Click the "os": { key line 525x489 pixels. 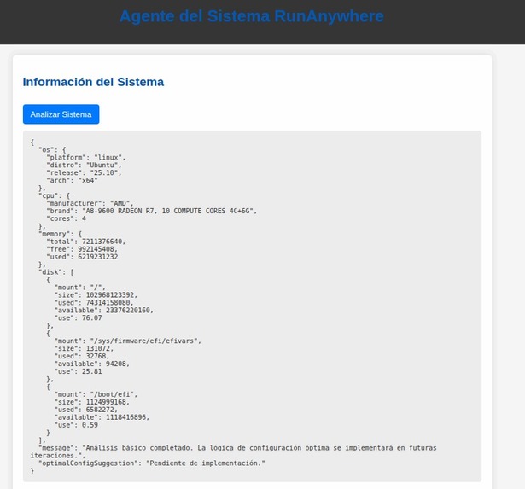click(x=52, y=150)
